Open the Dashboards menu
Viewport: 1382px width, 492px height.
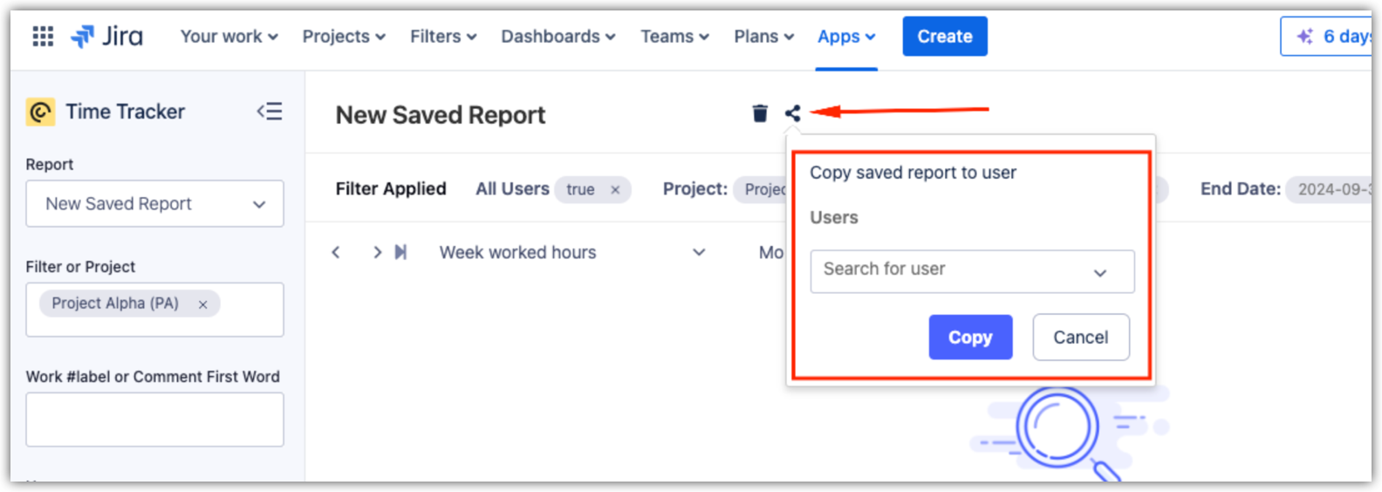[558, 37]
